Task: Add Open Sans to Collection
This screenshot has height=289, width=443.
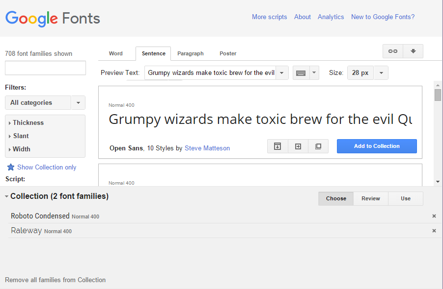Action: point(377,146)
